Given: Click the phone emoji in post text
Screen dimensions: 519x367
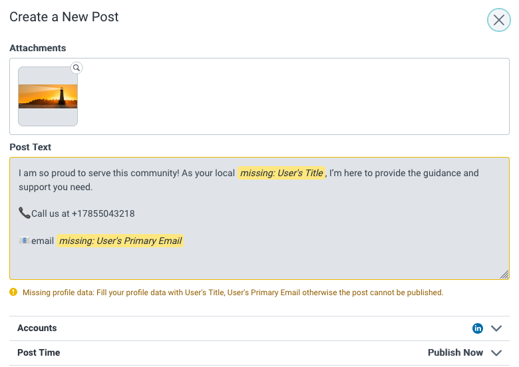Looking at the screenshot, I should point(24,213).
